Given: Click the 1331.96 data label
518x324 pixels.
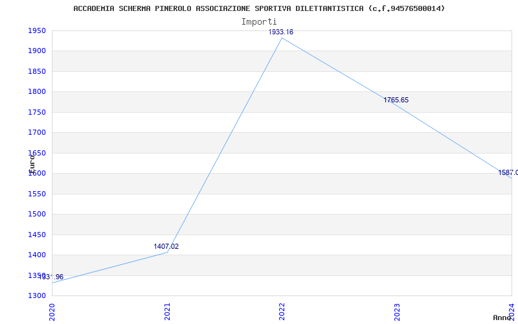Looking at the screenshot, I should (x=51, y=277).
